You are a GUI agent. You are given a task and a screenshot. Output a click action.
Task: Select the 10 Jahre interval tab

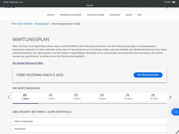pos(128,97)
